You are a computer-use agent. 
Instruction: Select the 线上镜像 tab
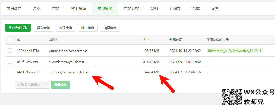click(79, 8)
